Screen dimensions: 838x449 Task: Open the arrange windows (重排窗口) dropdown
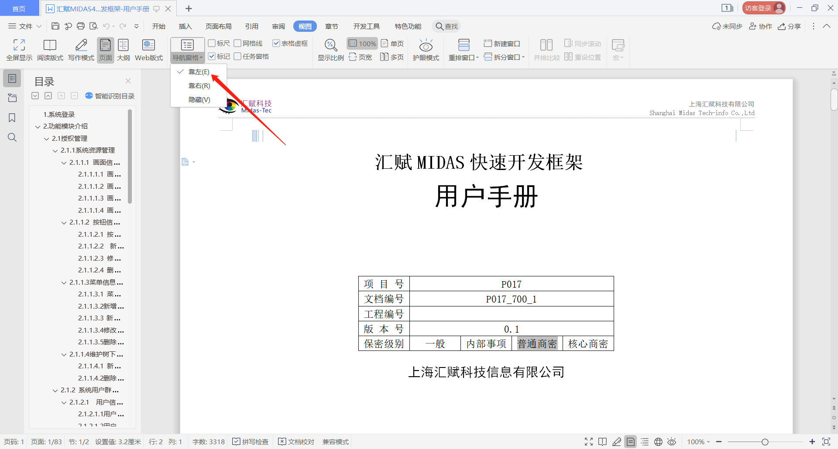464,58
